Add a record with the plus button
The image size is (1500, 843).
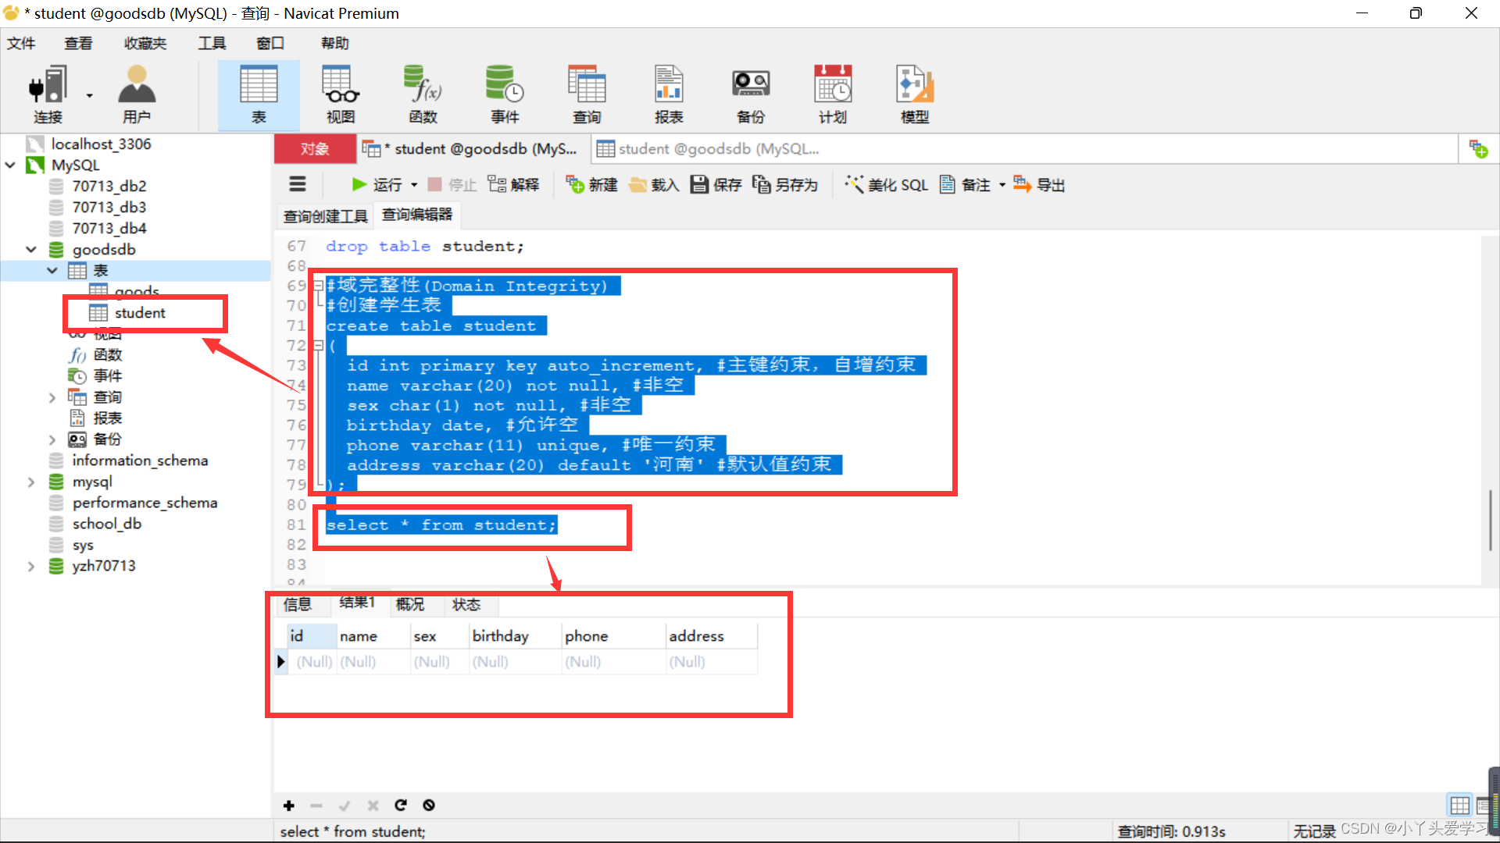(289, 806)
